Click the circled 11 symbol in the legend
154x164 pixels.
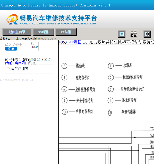110,101
